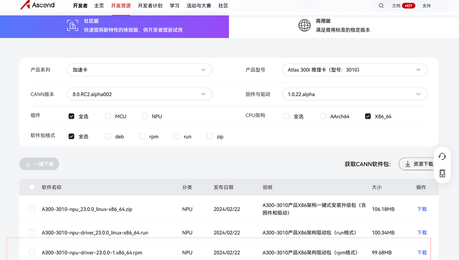
Task: Click the 100.34MB size cell
Action: click(x=383, y=233)
